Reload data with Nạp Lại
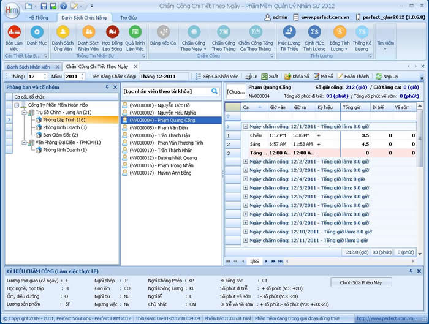 [387, 77]
